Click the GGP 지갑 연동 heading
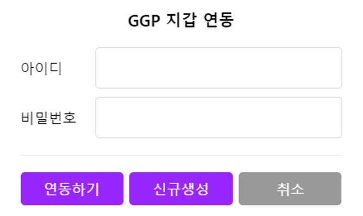Screen dimensions: 363x216 [181, 20]
